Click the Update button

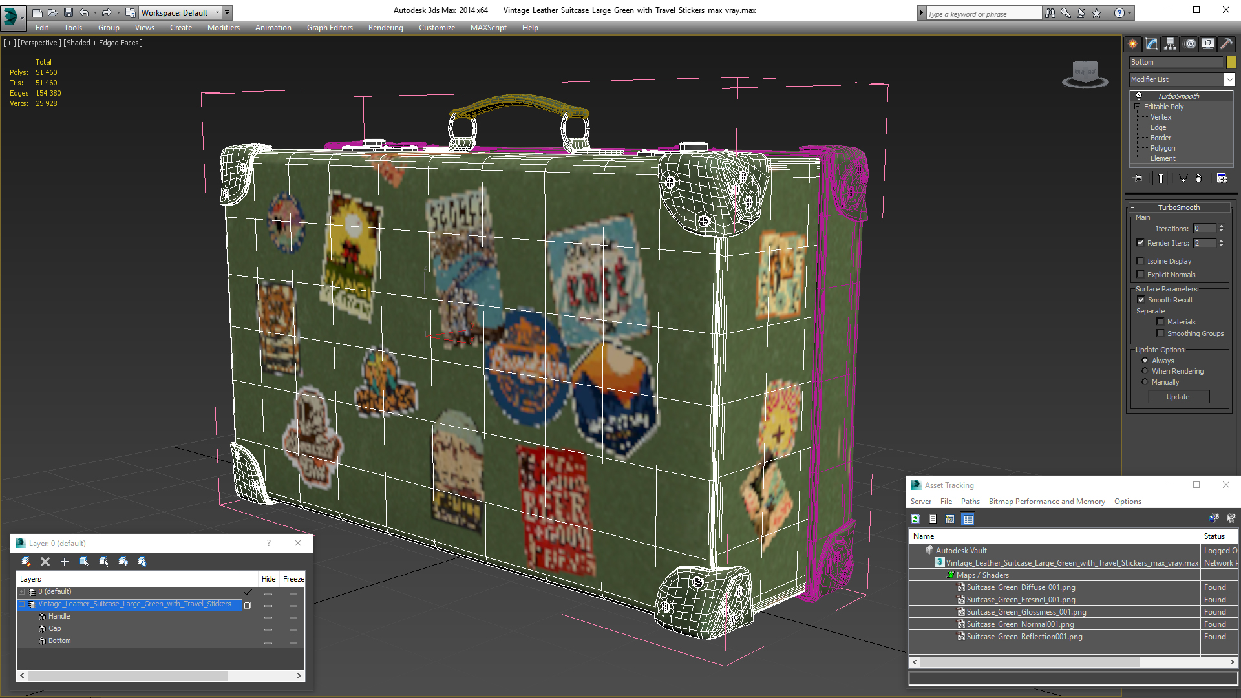1178,397
